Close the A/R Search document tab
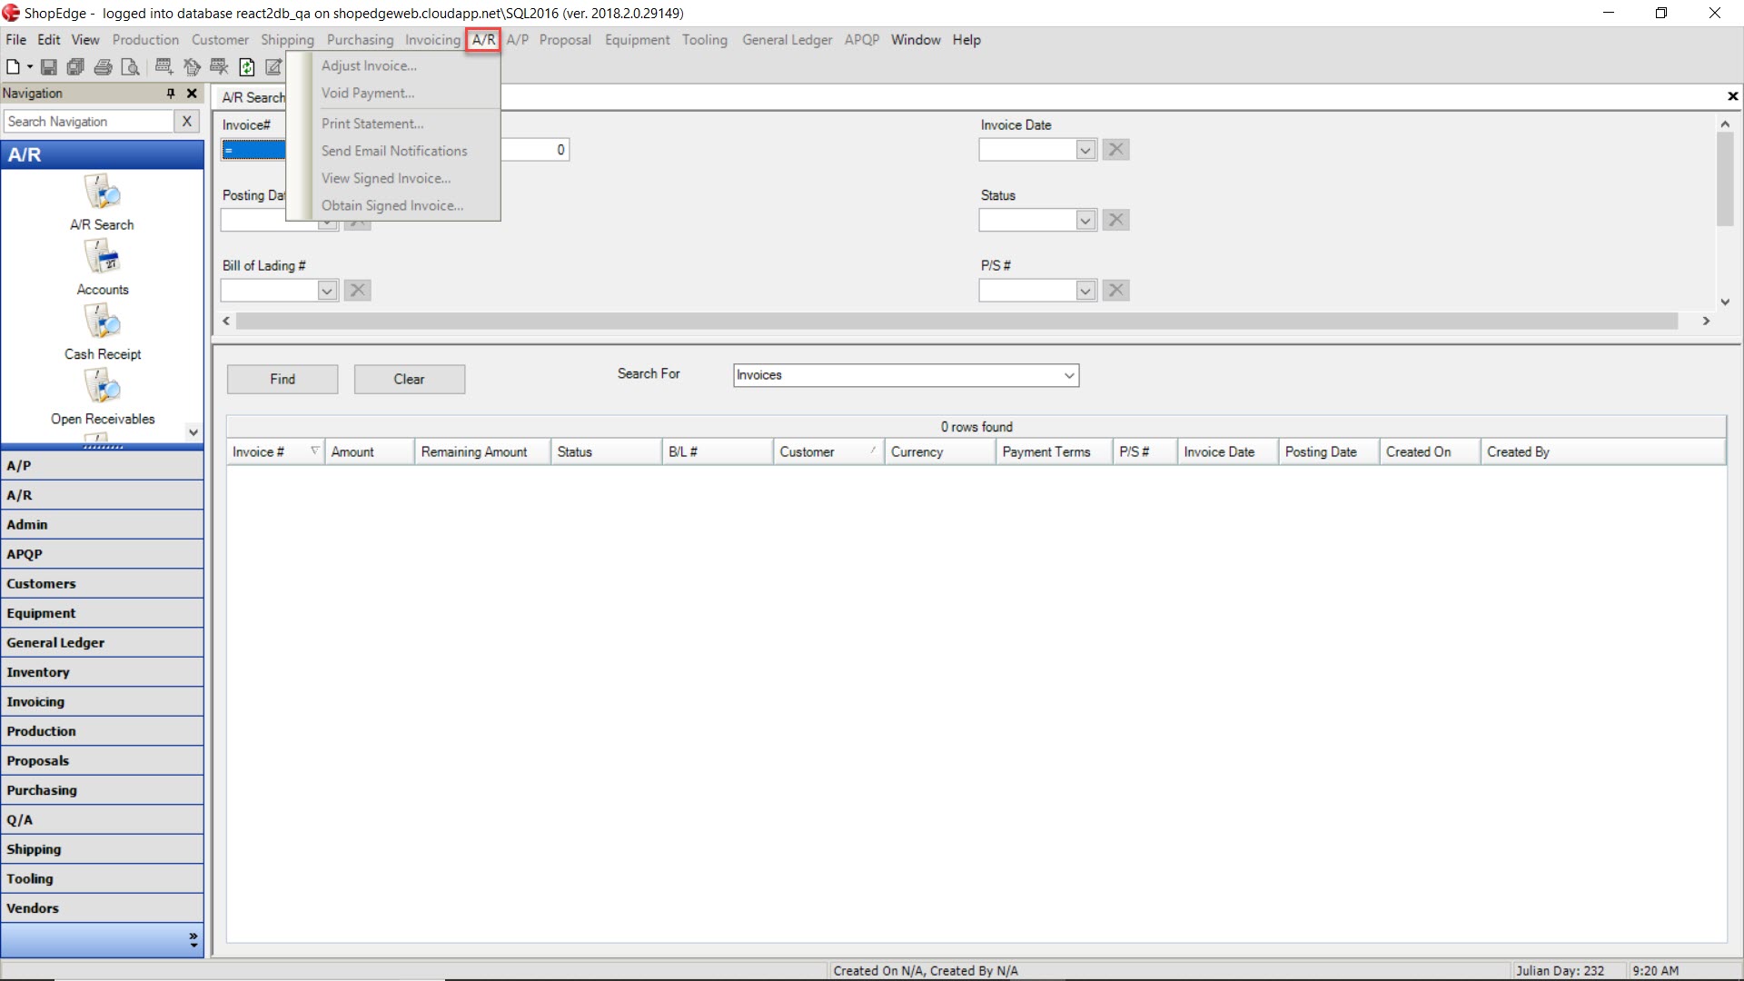This screenshot has height=981, width=1744. (1732, 96)
